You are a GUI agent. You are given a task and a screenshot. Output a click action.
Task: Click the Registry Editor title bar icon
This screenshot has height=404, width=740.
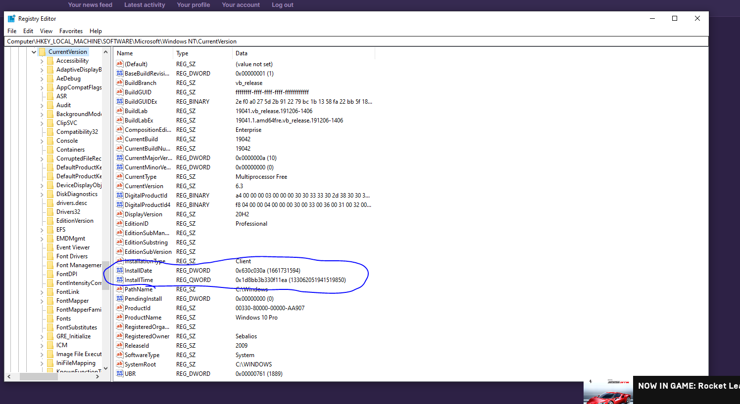(11, 18)
